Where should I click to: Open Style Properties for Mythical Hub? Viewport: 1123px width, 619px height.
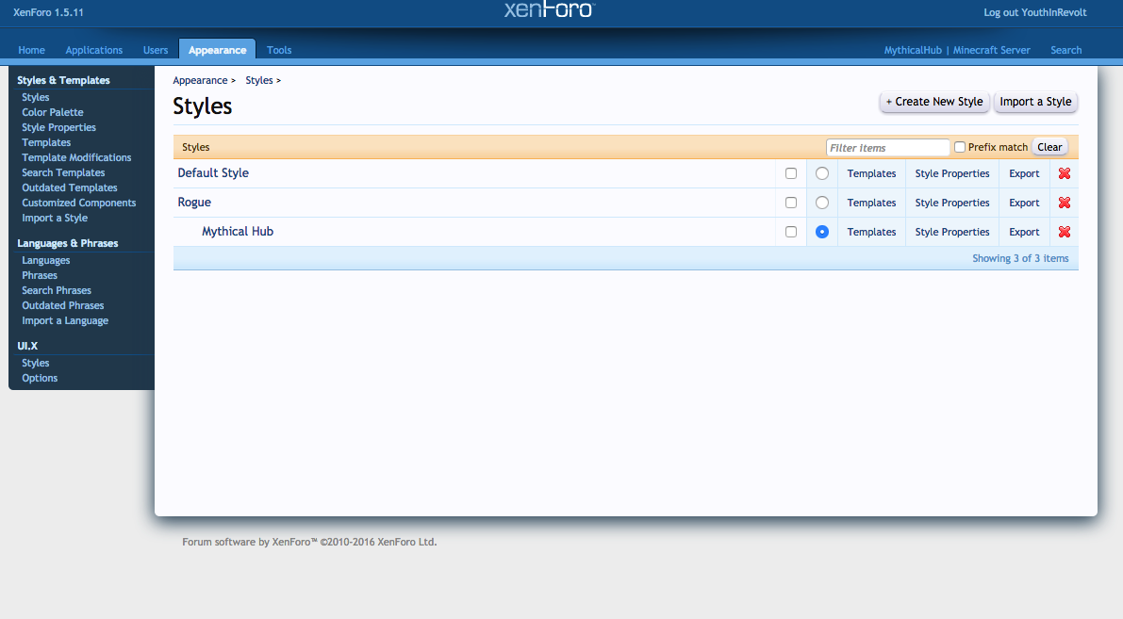pos(952,232)
